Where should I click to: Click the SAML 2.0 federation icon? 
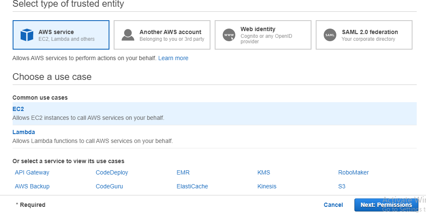(x=330, y=35)
